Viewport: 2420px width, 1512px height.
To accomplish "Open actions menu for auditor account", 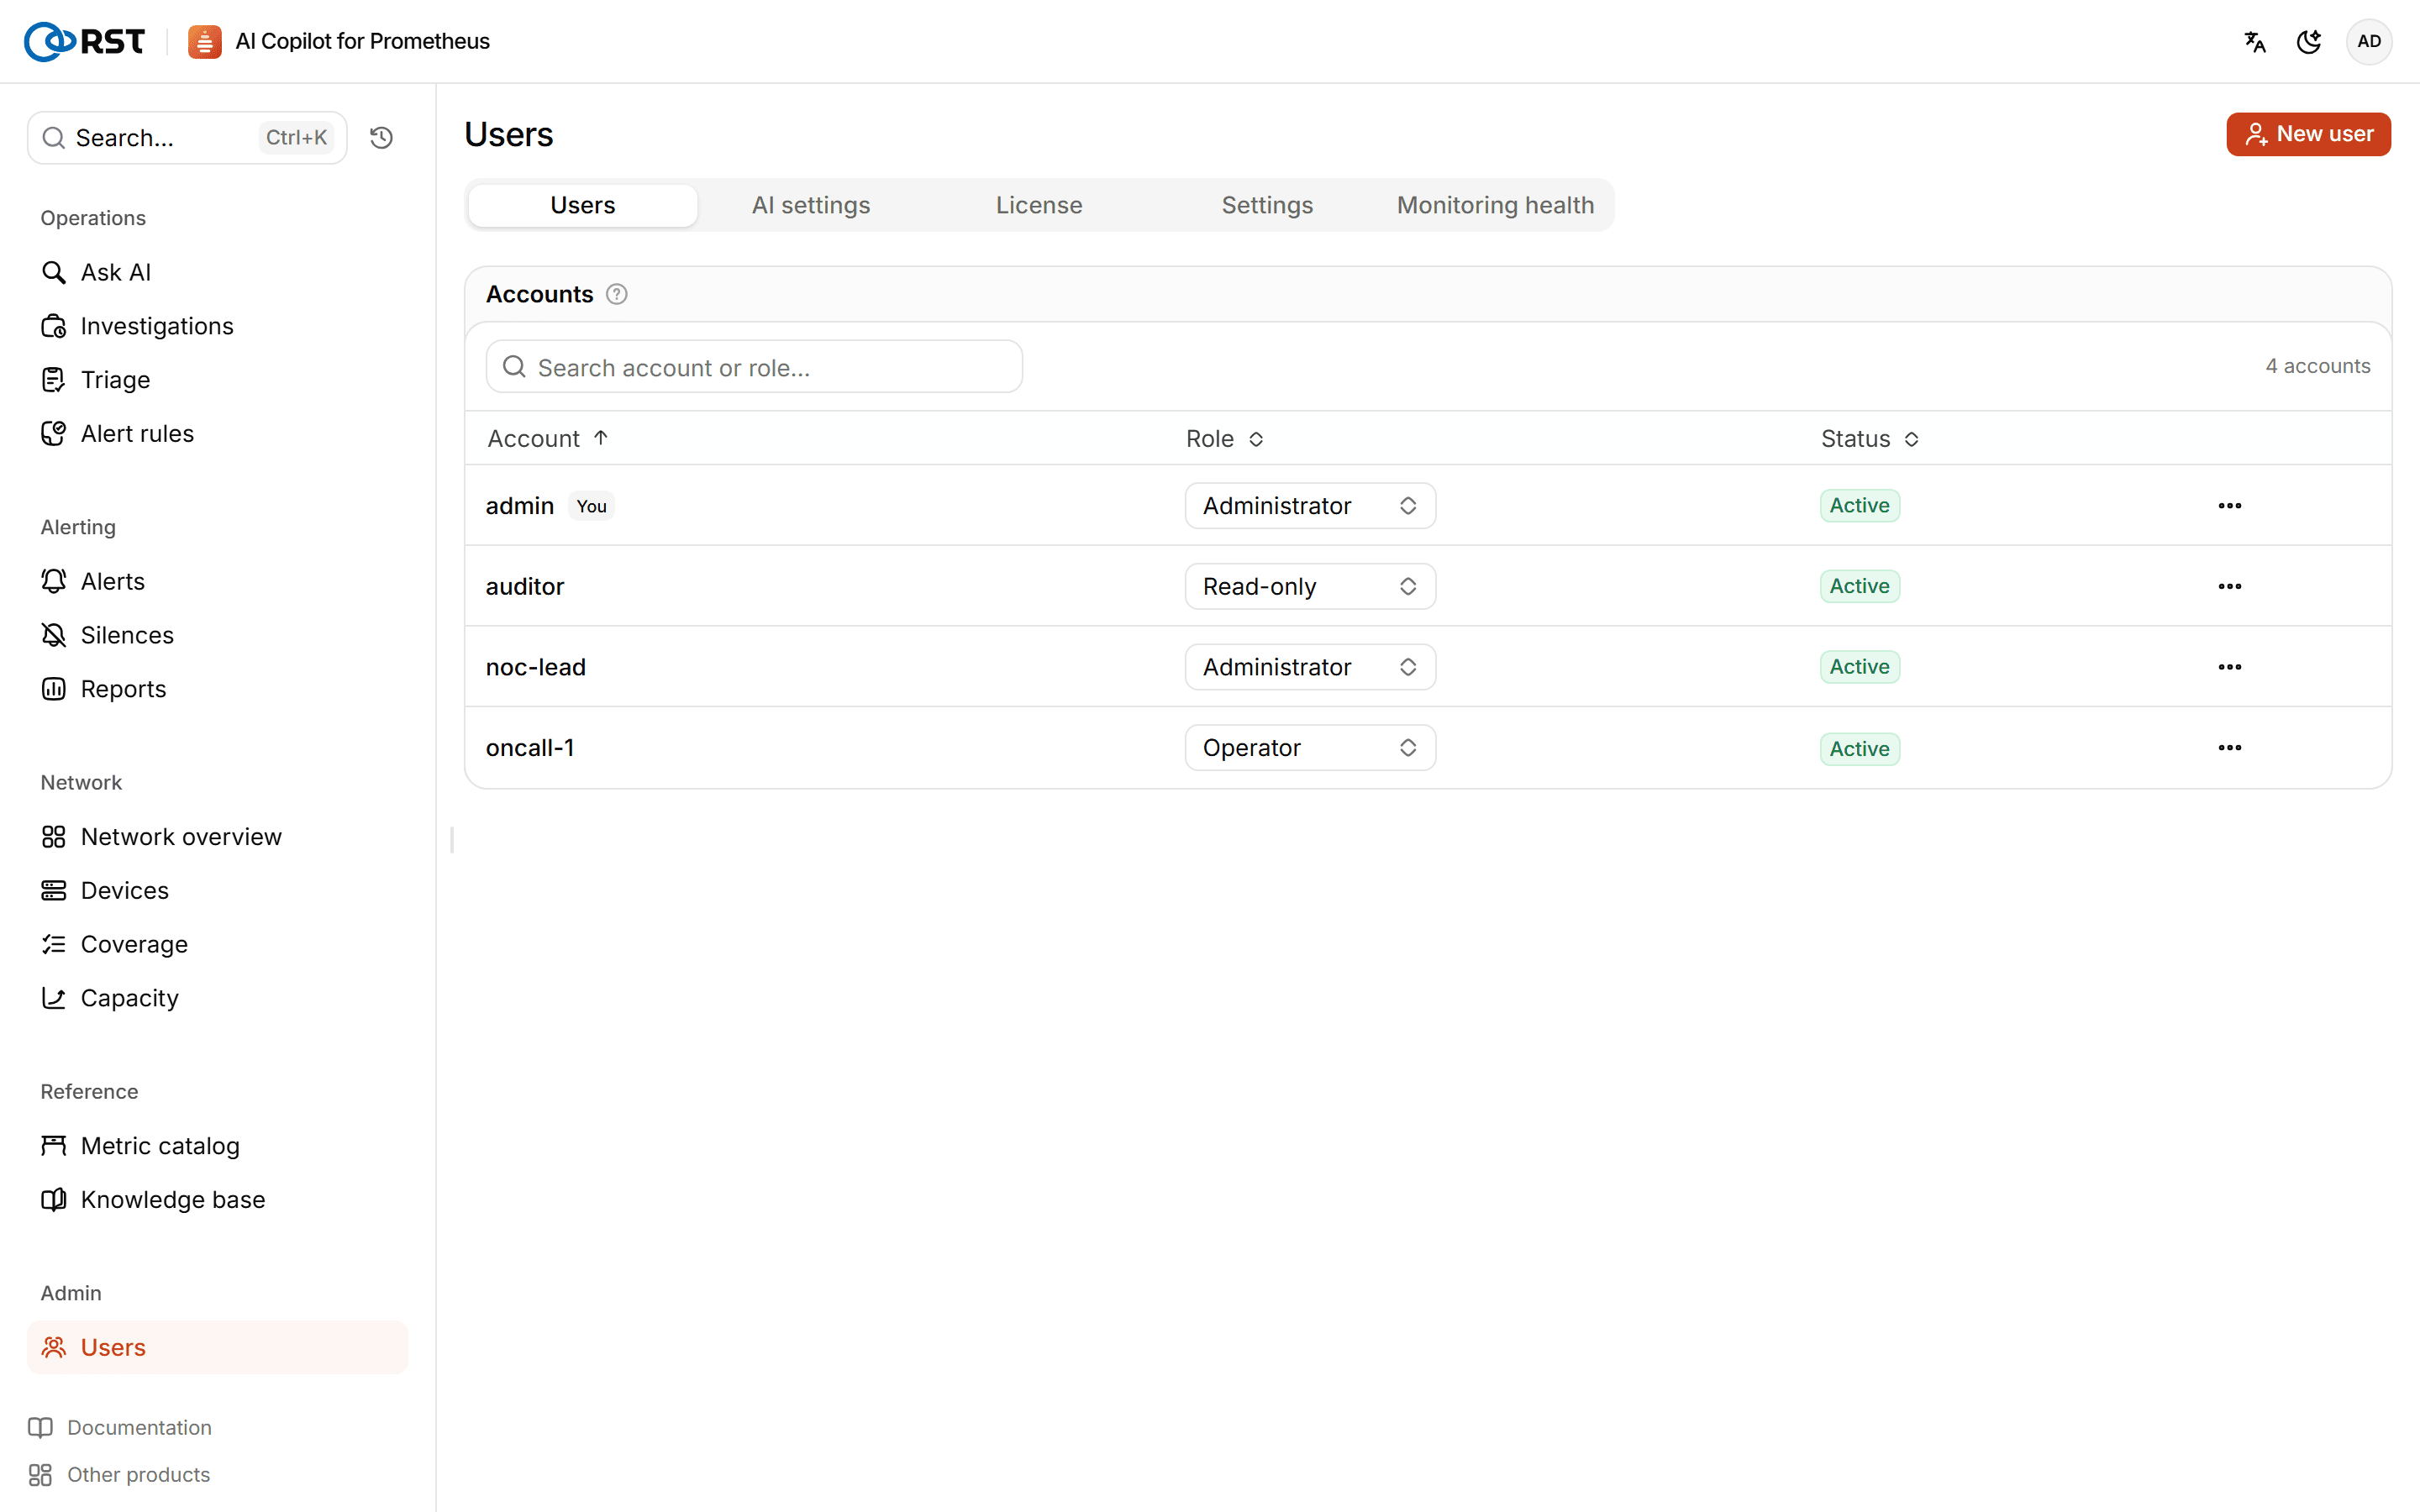I will (x=2229, y=586).
